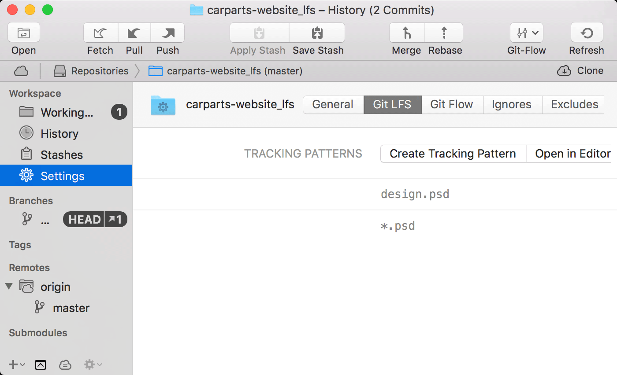617x375 pixels.
Task: Open the patterns file in editor
Action: click(x=572, y=153)
